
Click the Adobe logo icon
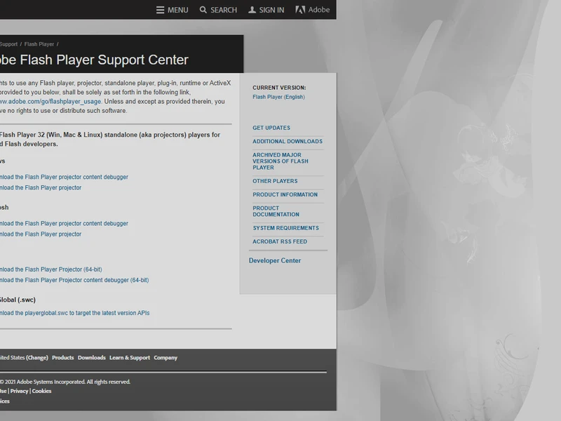(x=300, y=10)
